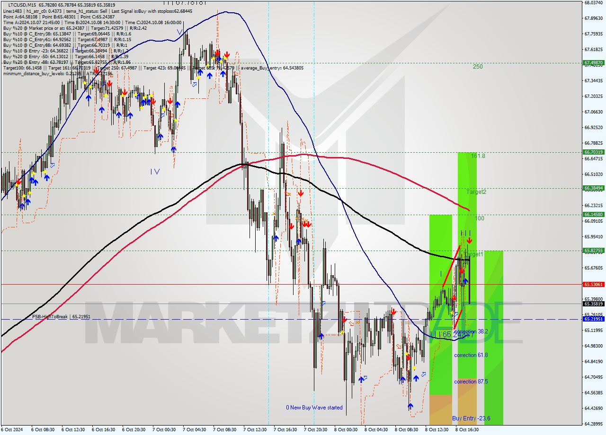The height and width of the screenshot is (435, 606).
Task: Click the '250' level label
Action: [478, 67]
